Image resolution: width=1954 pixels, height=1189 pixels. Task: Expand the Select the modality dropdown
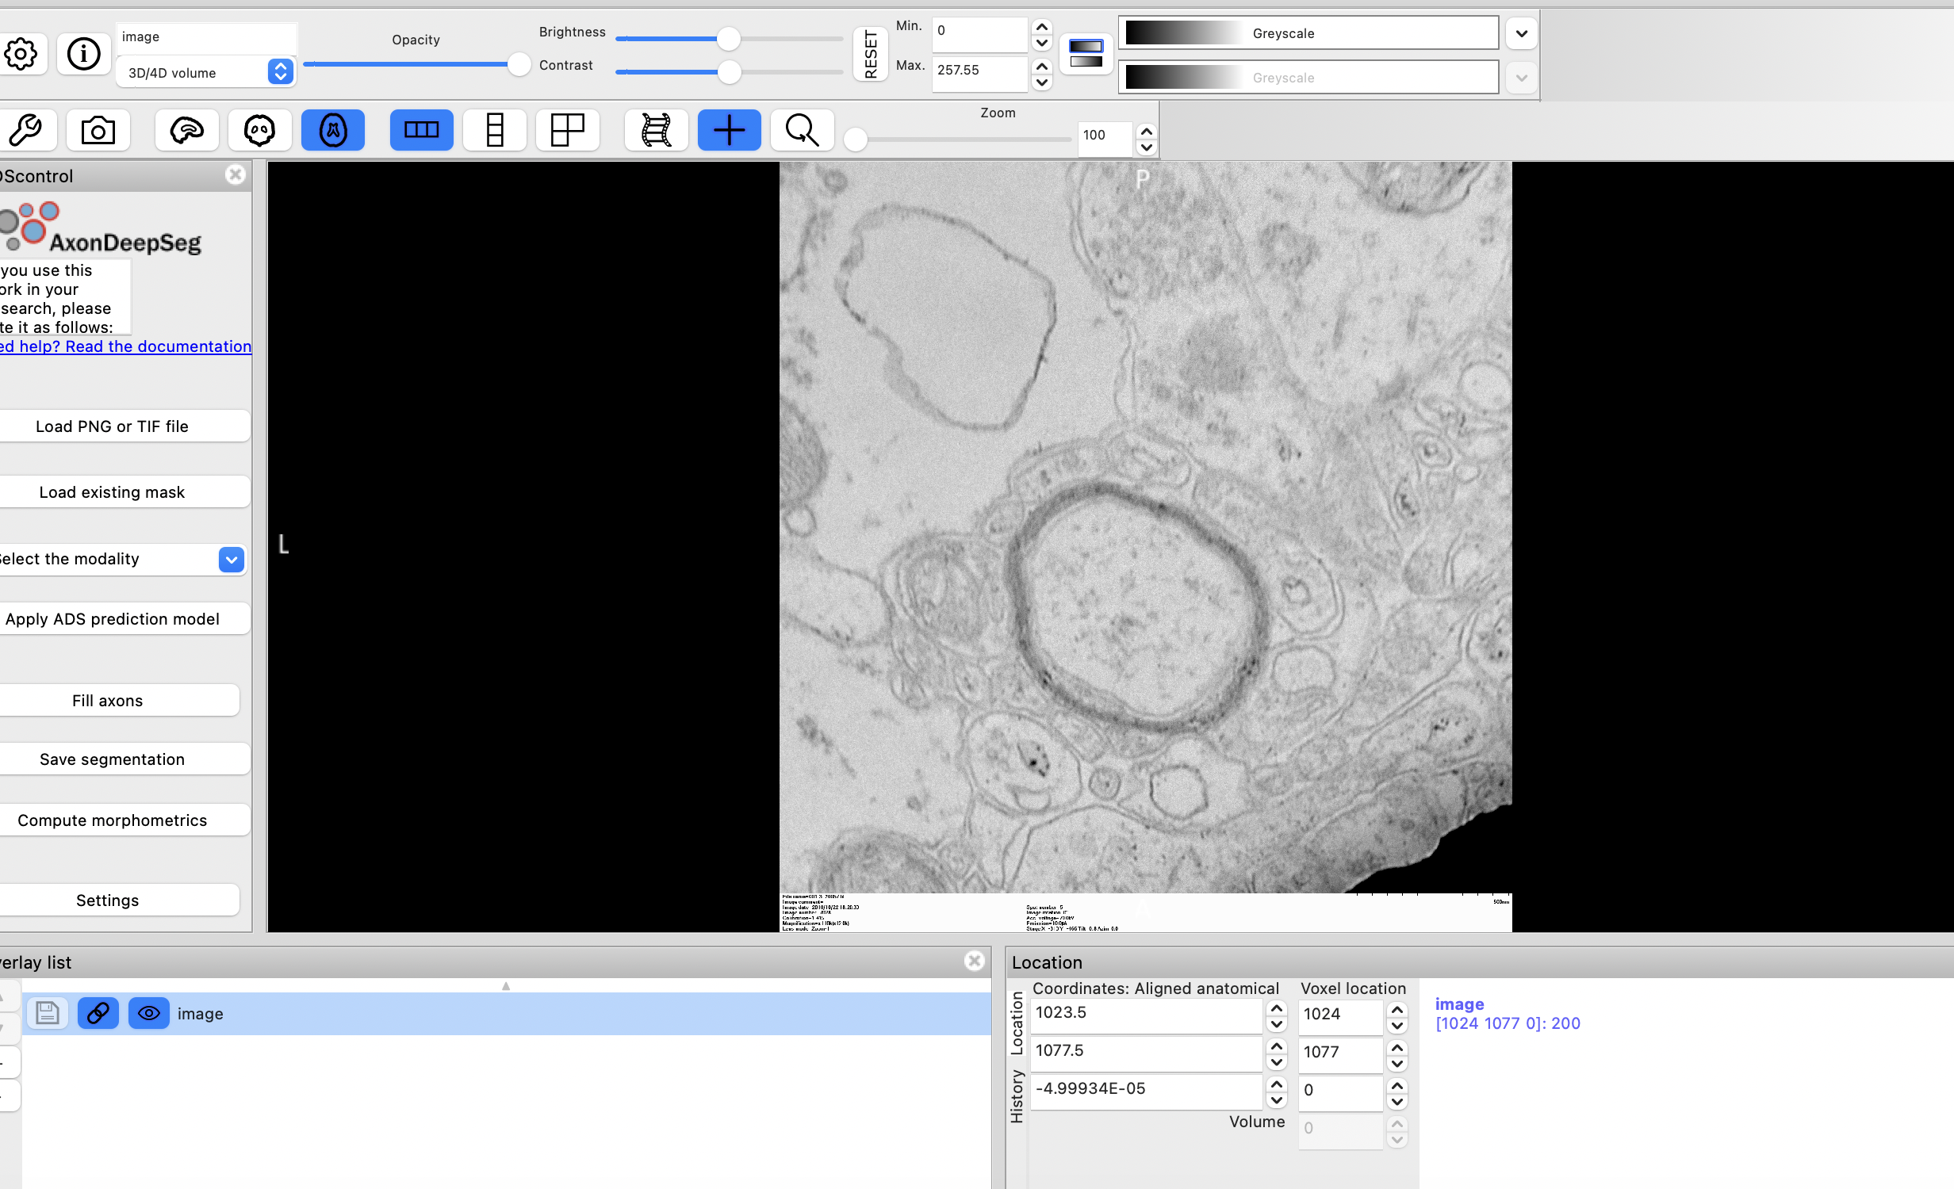tap(230, 559)
